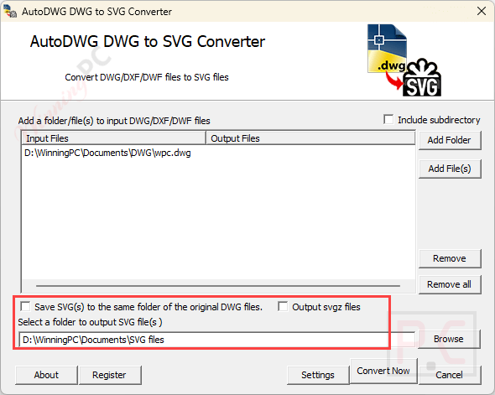The width and height of the screenshot is (495, 395).
Task: Click the Register button
Action: coord(110,375)
